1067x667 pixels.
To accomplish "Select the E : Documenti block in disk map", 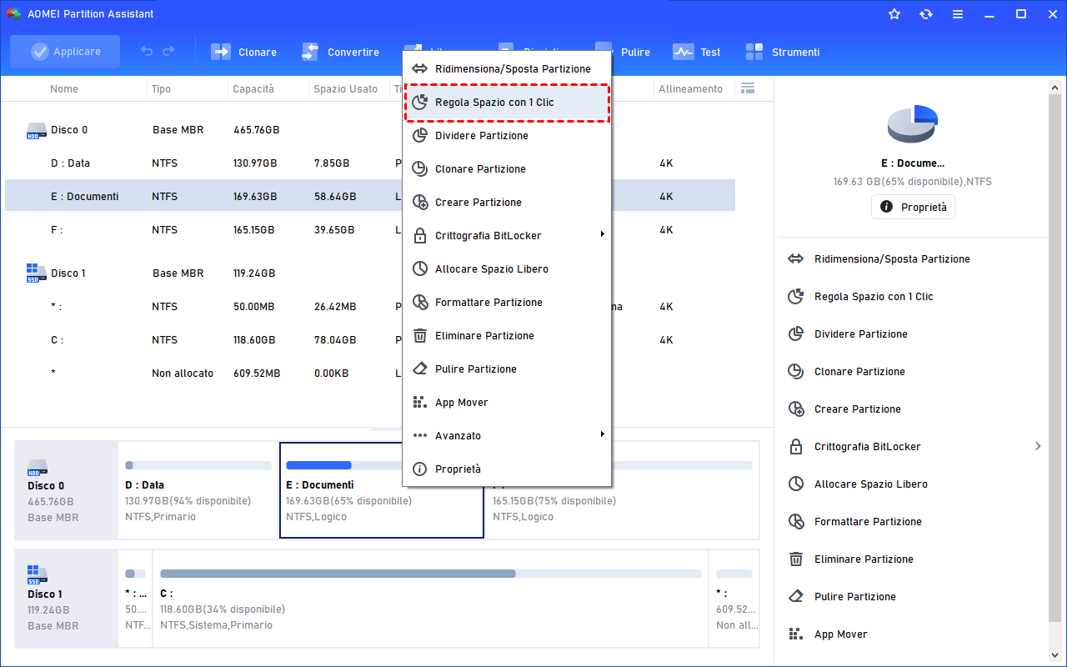I will click(x=382, y=490).
